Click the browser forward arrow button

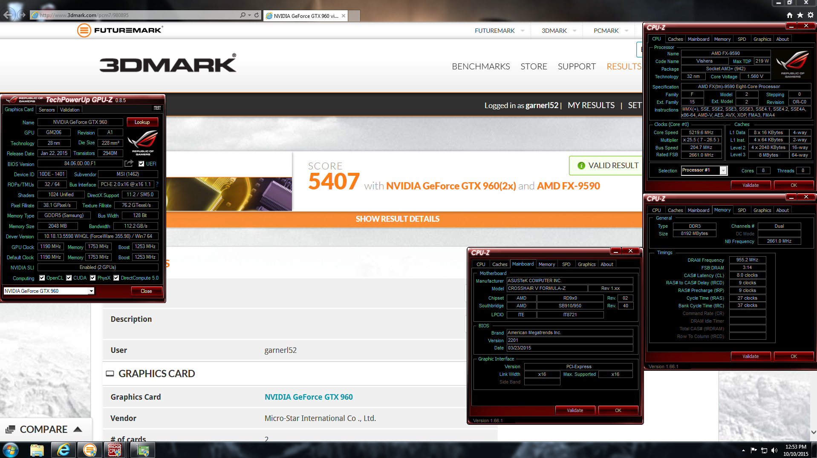22,15
